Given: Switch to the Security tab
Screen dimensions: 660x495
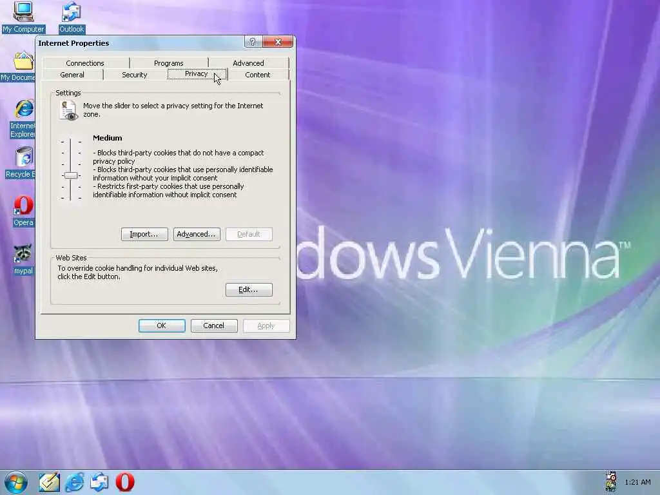Looking at the screenshot, I should click(134, 75).
